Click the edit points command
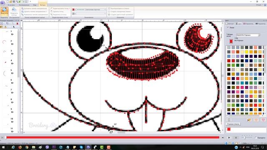The width and height of the screenshot is (267, 150). coord(60,8)
